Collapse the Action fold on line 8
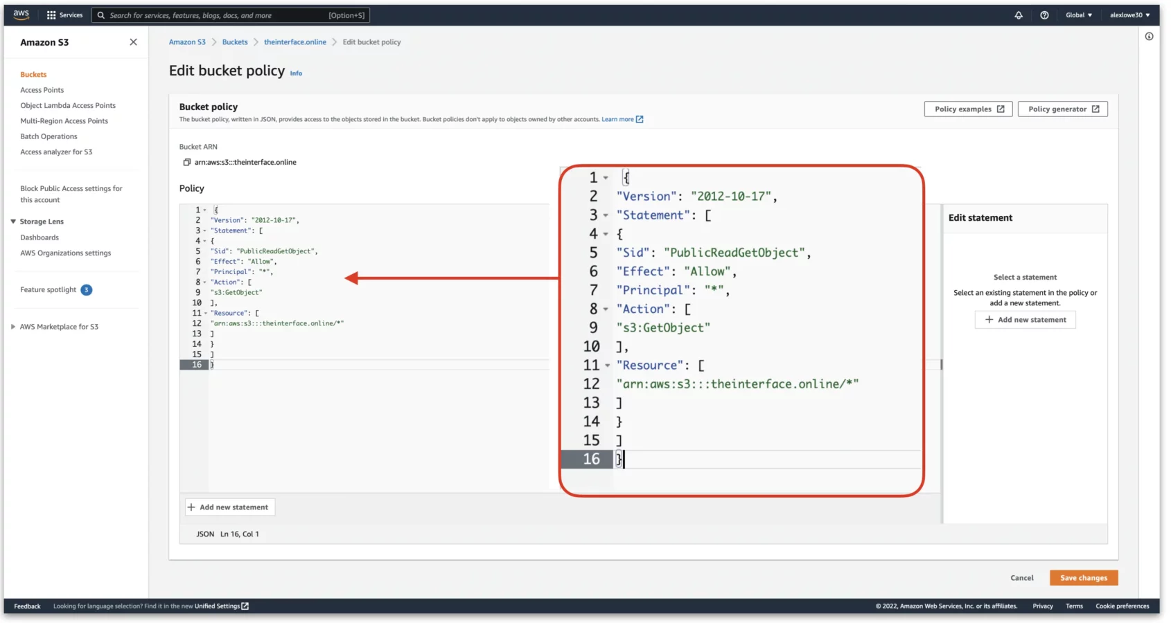1171x623 pixels. pos(205,282)
